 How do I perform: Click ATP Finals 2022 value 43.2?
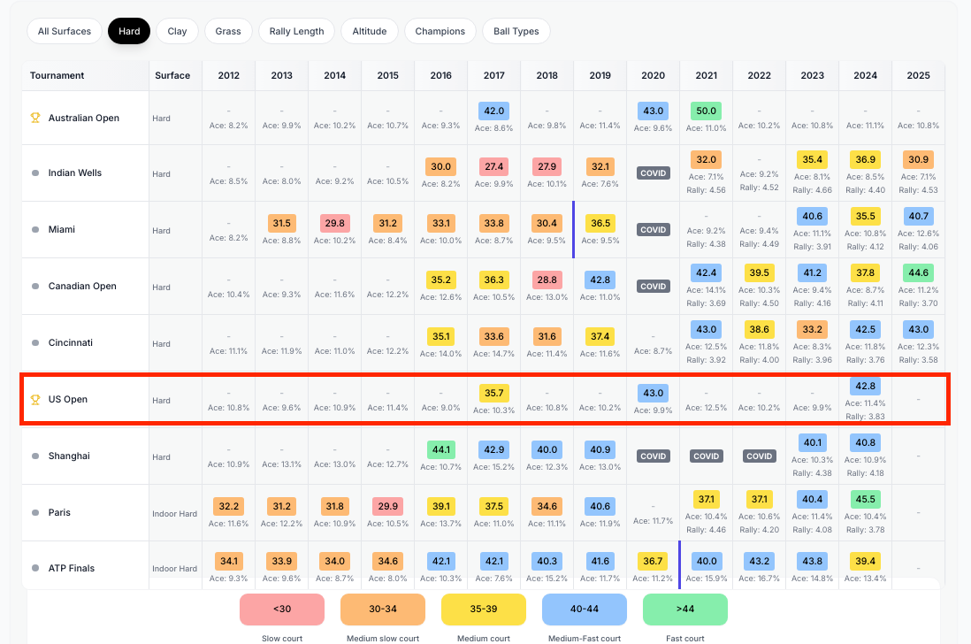coord(760,561)
